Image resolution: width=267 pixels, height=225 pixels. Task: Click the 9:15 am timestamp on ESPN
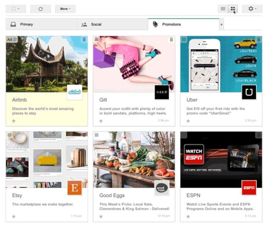tap(251, 216)
